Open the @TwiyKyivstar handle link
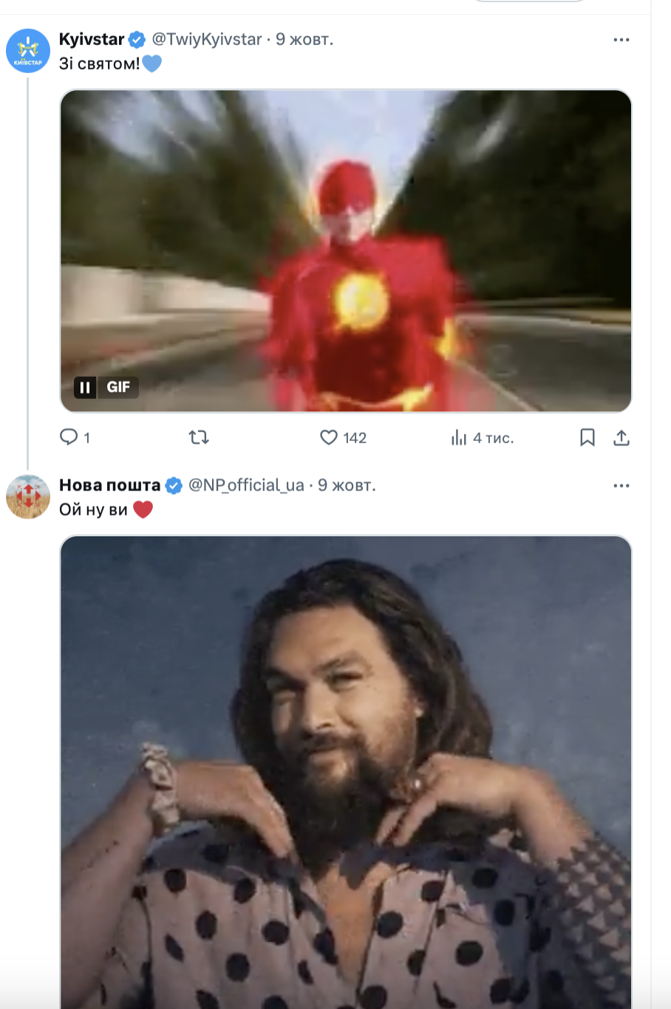 pos(207,40)
